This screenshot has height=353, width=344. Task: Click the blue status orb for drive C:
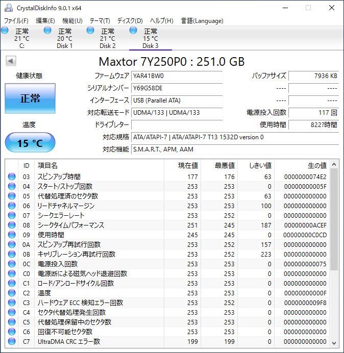(5, 31)
